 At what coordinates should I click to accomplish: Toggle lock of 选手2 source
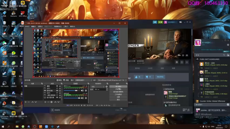[x=60, y=93]
